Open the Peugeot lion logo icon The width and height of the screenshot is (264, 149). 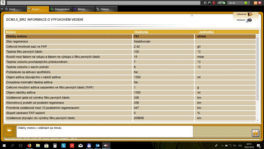coord(3,3)
